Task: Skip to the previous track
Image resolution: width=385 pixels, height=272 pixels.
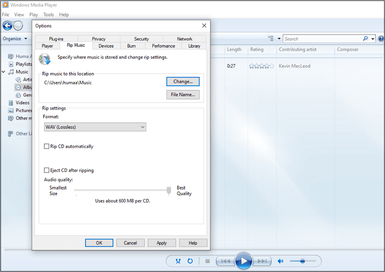Action: 224,261
